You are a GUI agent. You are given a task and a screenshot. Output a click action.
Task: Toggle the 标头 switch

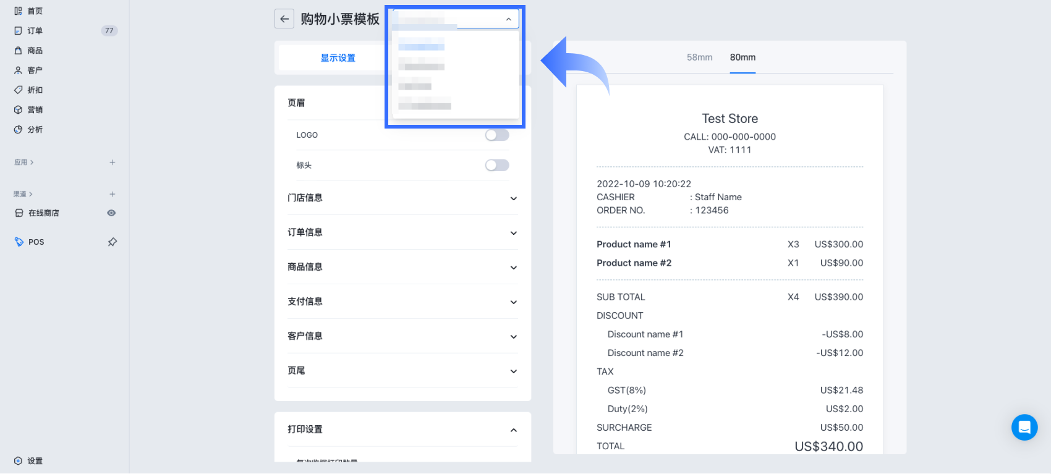(497, 165)
